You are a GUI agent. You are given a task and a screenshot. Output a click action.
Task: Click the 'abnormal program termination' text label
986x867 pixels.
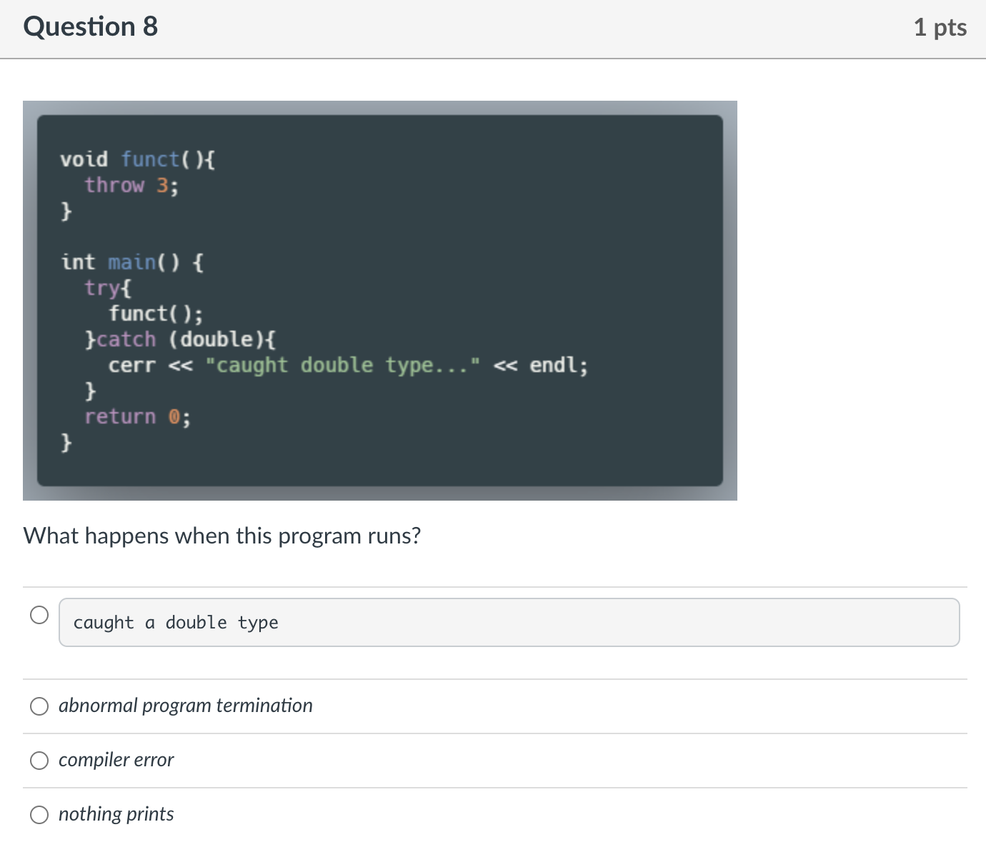(x=185, y=706)
